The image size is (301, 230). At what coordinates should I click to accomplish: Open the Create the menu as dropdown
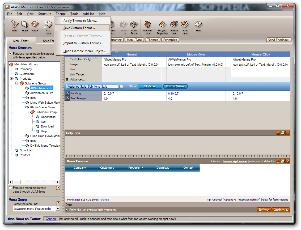[x=58, y=209]
